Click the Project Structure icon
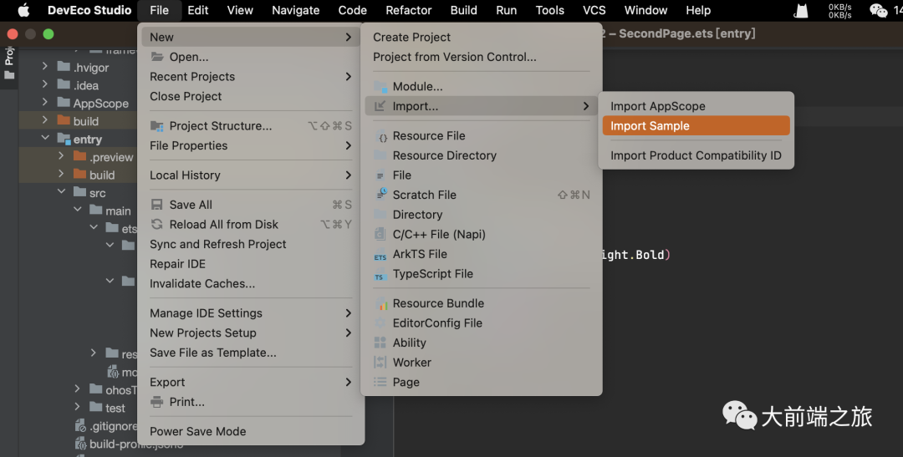The image size is (903, 457). tap(156, 126)
